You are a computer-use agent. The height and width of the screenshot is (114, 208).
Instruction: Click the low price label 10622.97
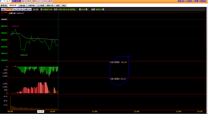24,55
